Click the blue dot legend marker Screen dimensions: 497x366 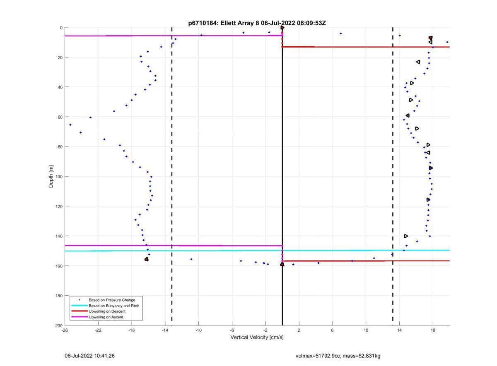pyautogui.click(x=79, y=300)
